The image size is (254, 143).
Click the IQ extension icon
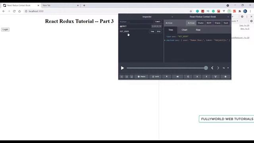[208, 11]
